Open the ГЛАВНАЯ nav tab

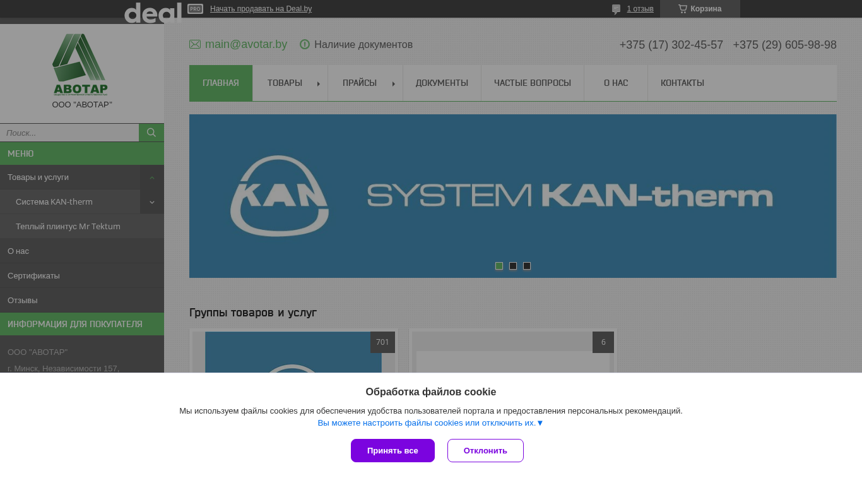click(221, 83)
